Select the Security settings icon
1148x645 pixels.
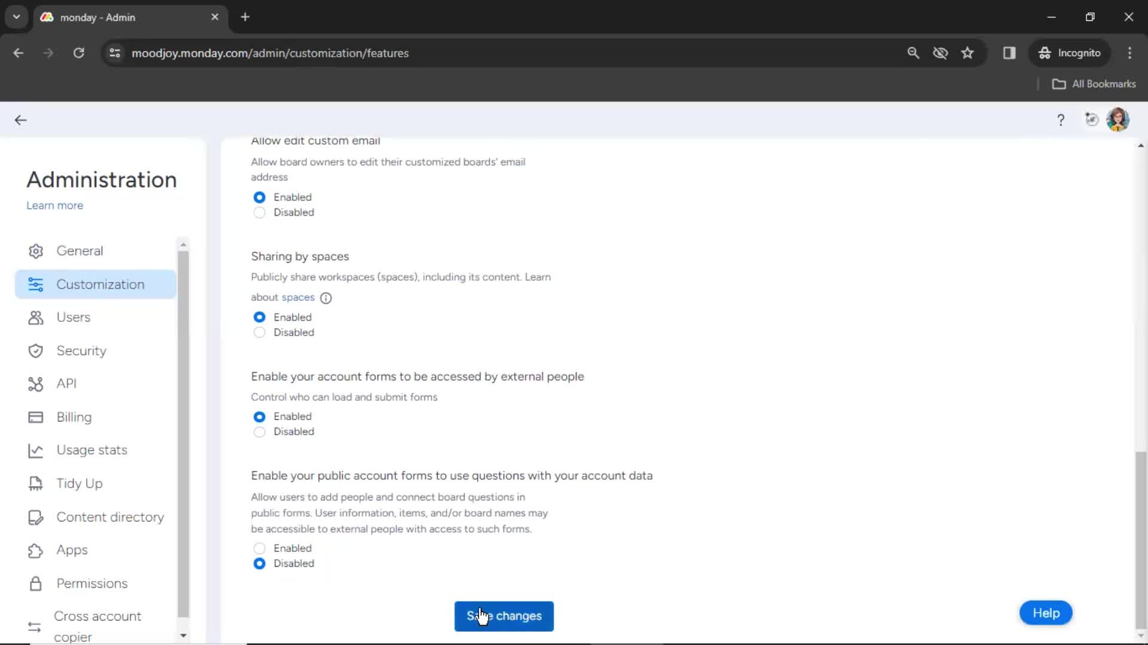click(x=35, y=351)
